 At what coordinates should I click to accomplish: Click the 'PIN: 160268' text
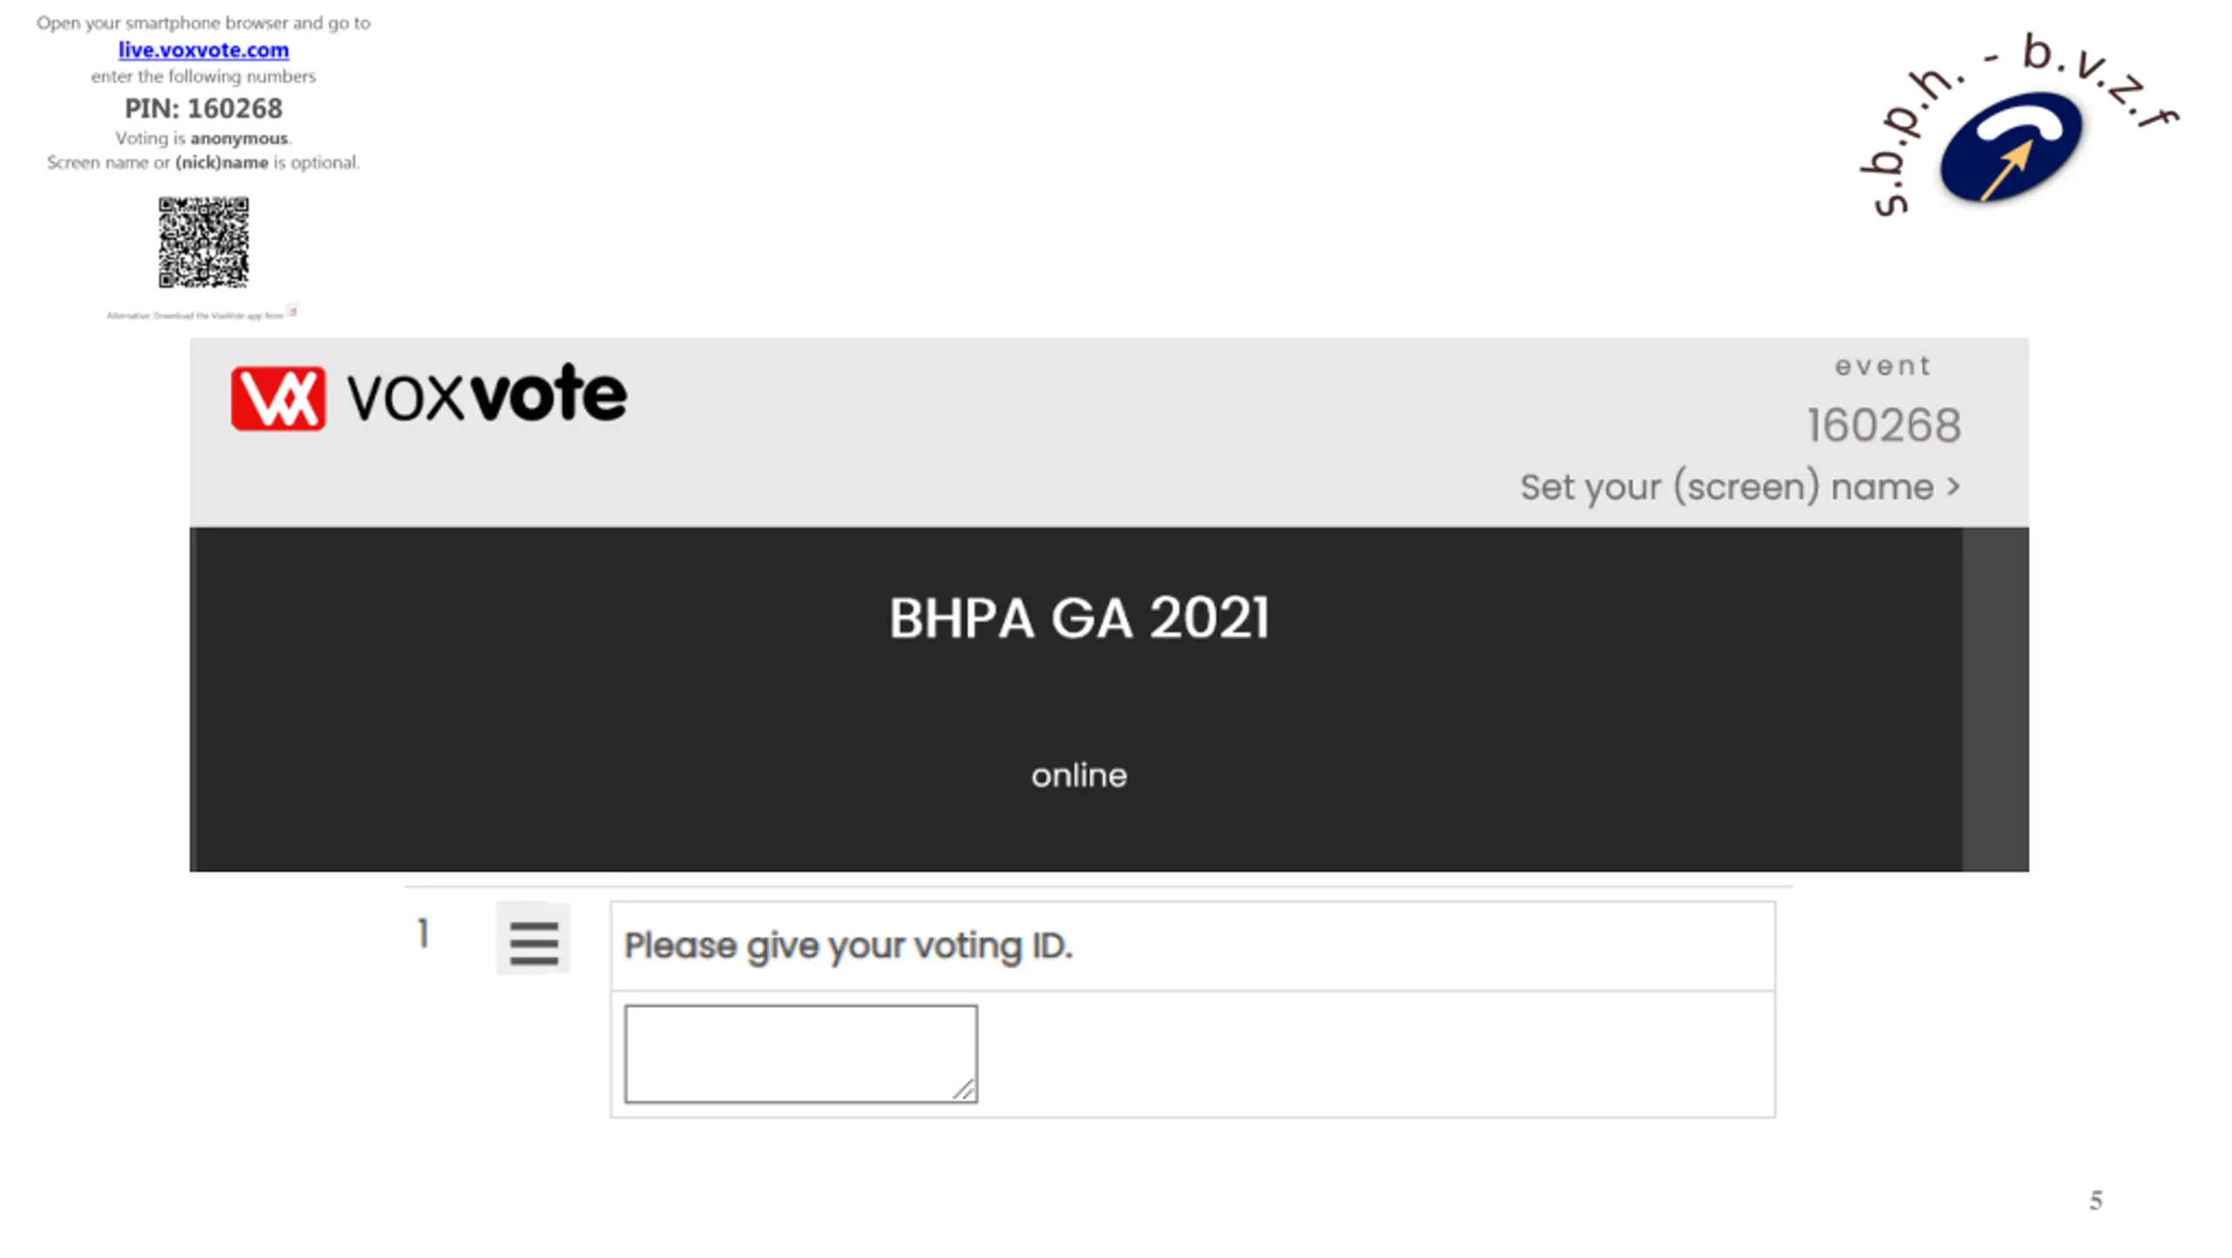coord(203,108)
